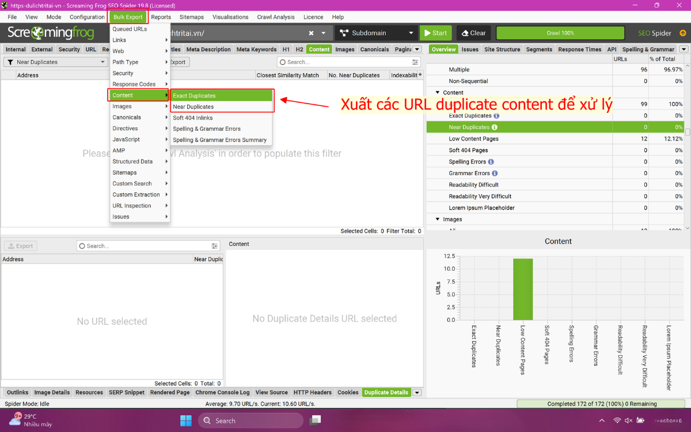Open the Windows Start menu

click(185, 420)
